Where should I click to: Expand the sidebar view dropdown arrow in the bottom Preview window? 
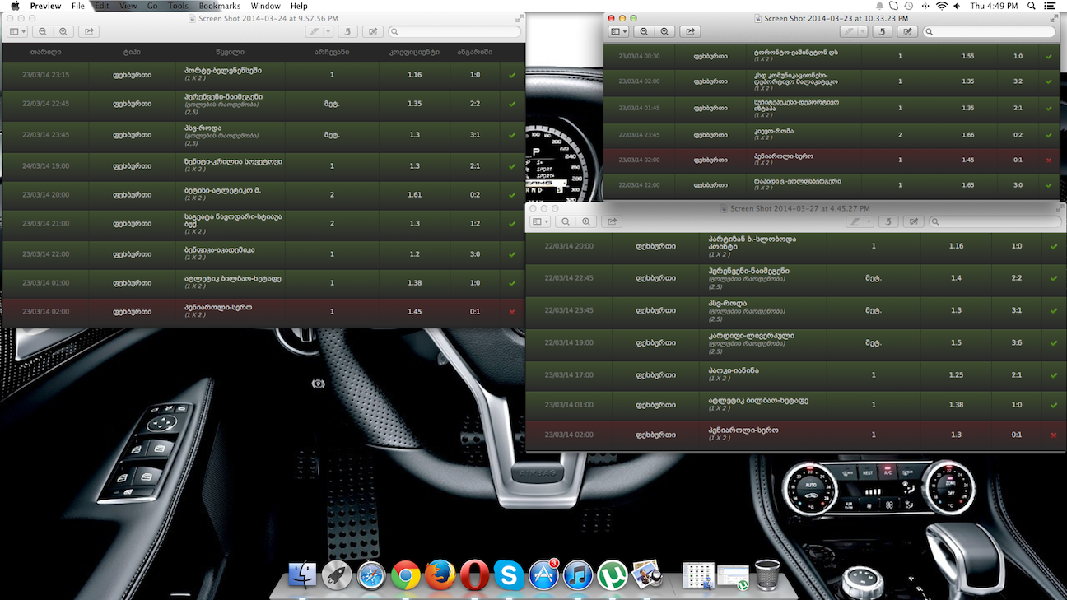pyautogui.click(x=548, y=221)
